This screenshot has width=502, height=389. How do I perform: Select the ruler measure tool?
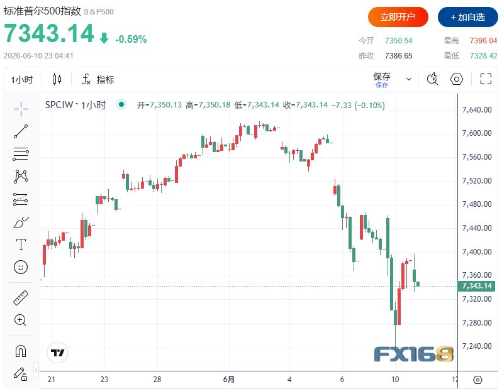21,297
